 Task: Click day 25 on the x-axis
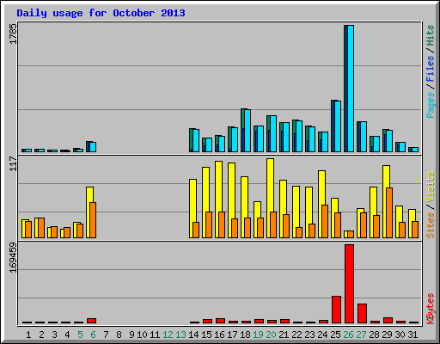pos(335,335)
